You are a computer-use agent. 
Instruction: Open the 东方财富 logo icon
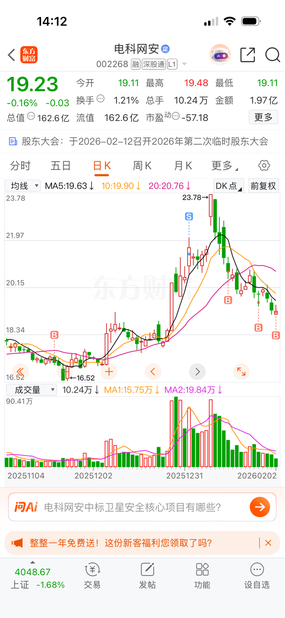click(x=29, y=55)
